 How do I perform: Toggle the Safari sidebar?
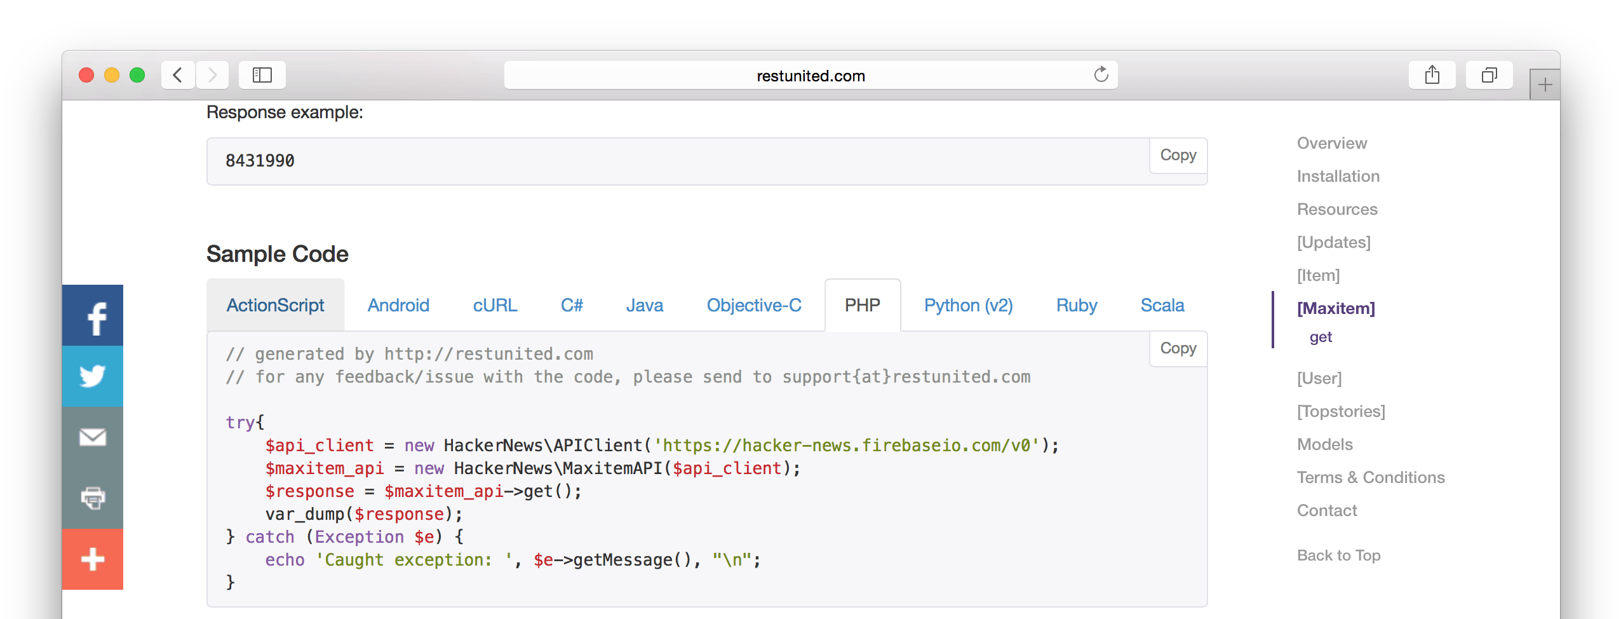(262, 75)
